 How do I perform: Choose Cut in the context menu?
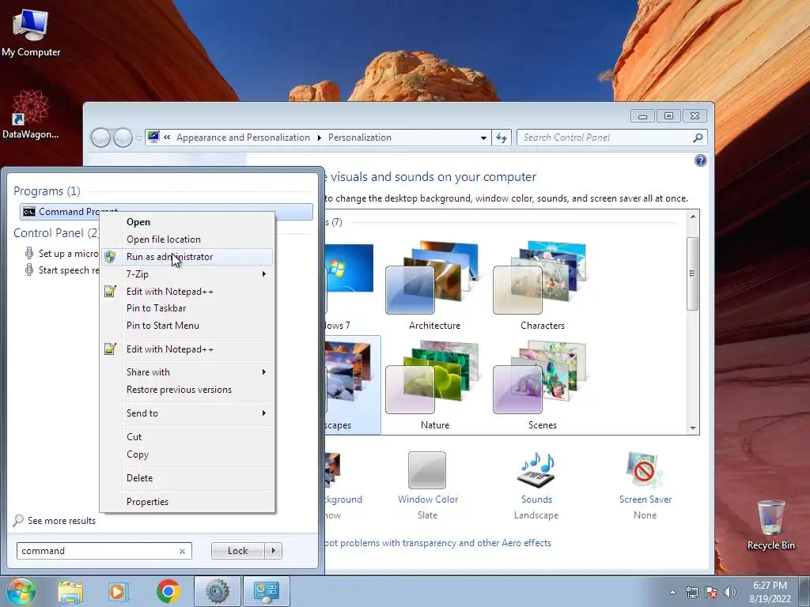pyautogui.click(x=187, y=436)
